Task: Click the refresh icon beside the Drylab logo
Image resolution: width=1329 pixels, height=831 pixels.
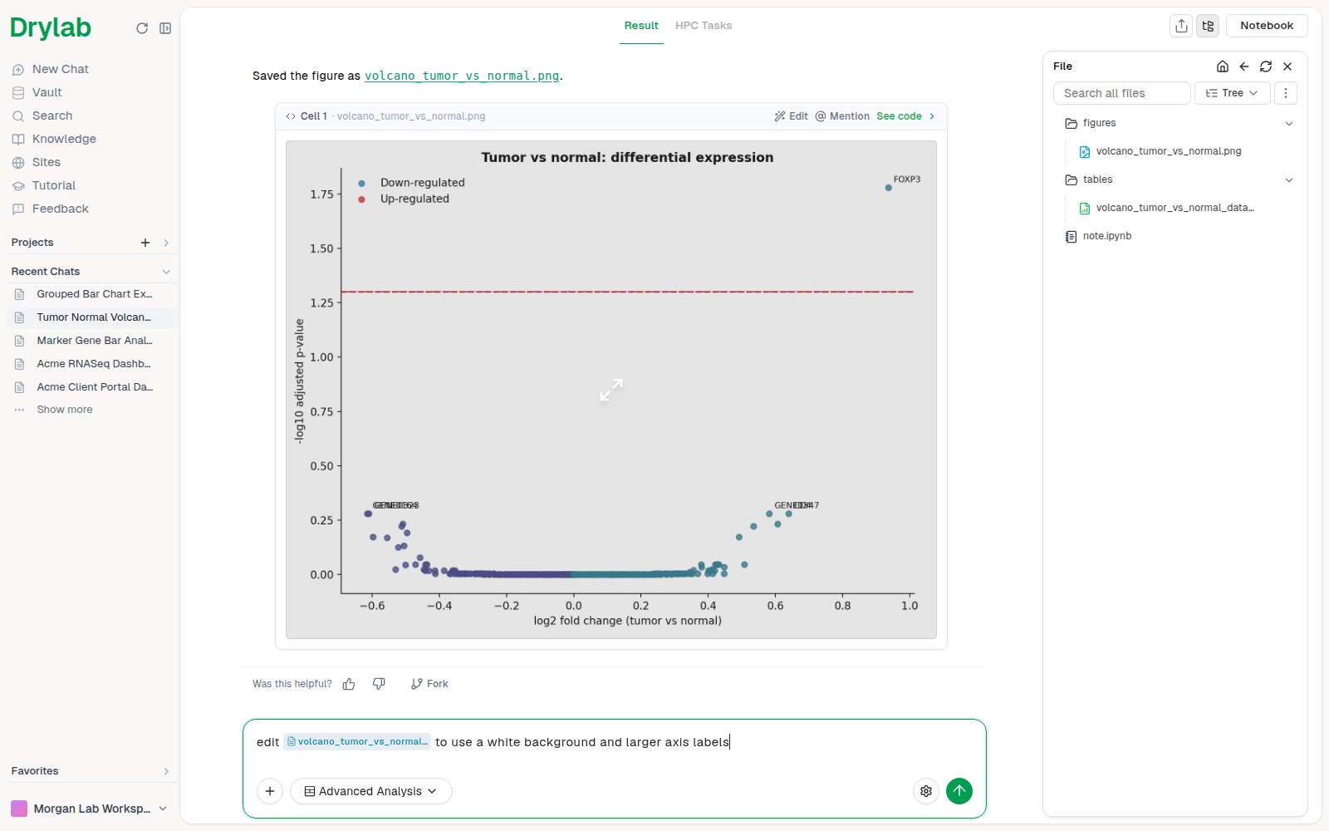Action: 142,28
